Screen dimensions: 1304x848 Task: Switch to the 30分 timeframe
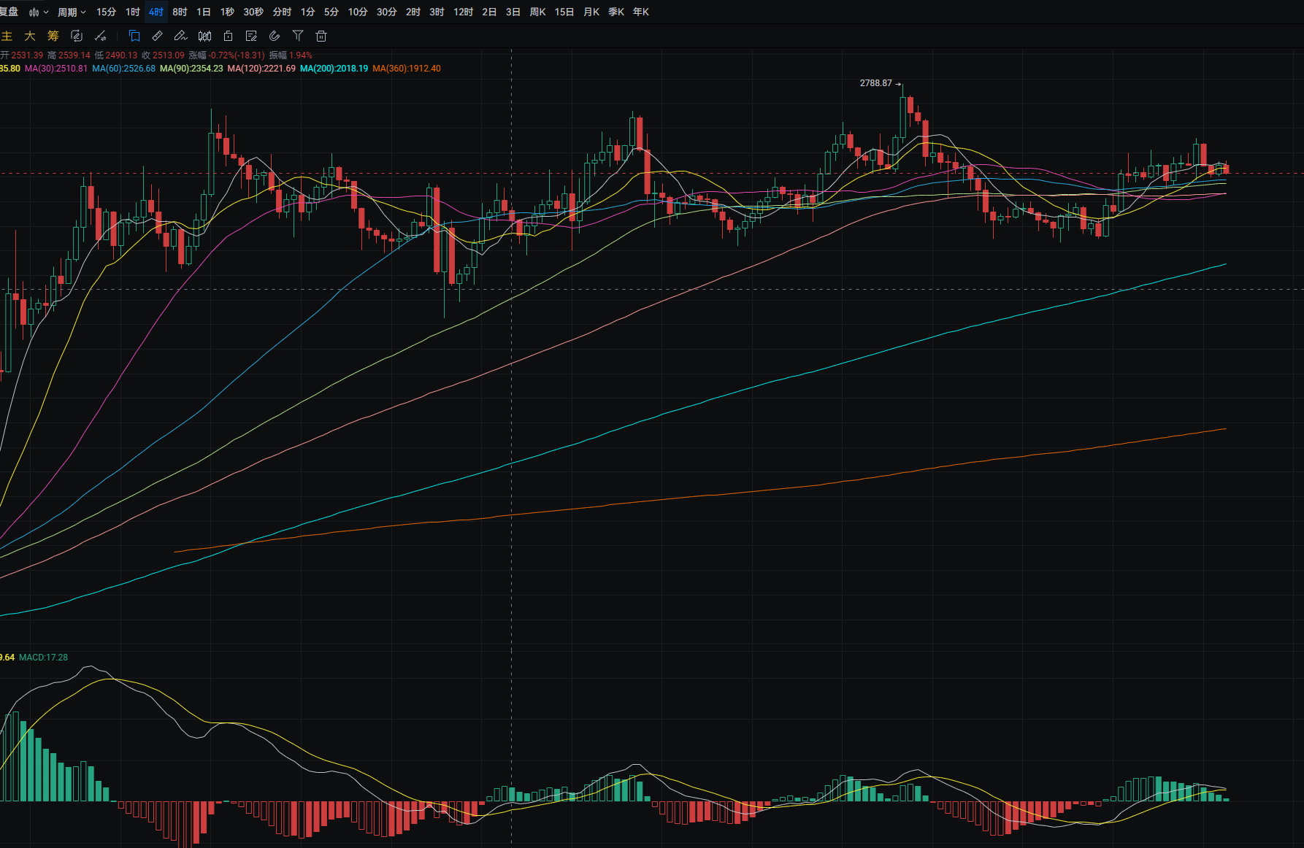tap(387, 12)
